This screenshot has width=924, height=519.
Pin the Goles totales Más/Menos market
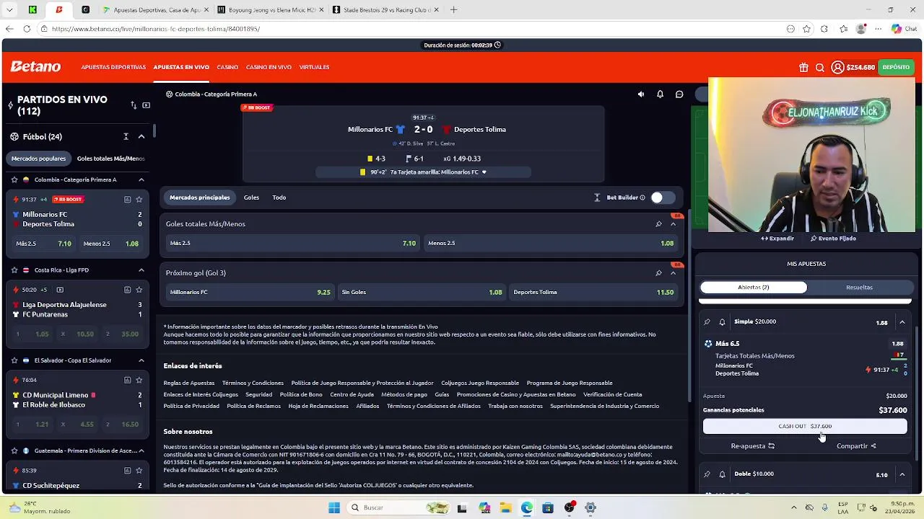point(658,224)
